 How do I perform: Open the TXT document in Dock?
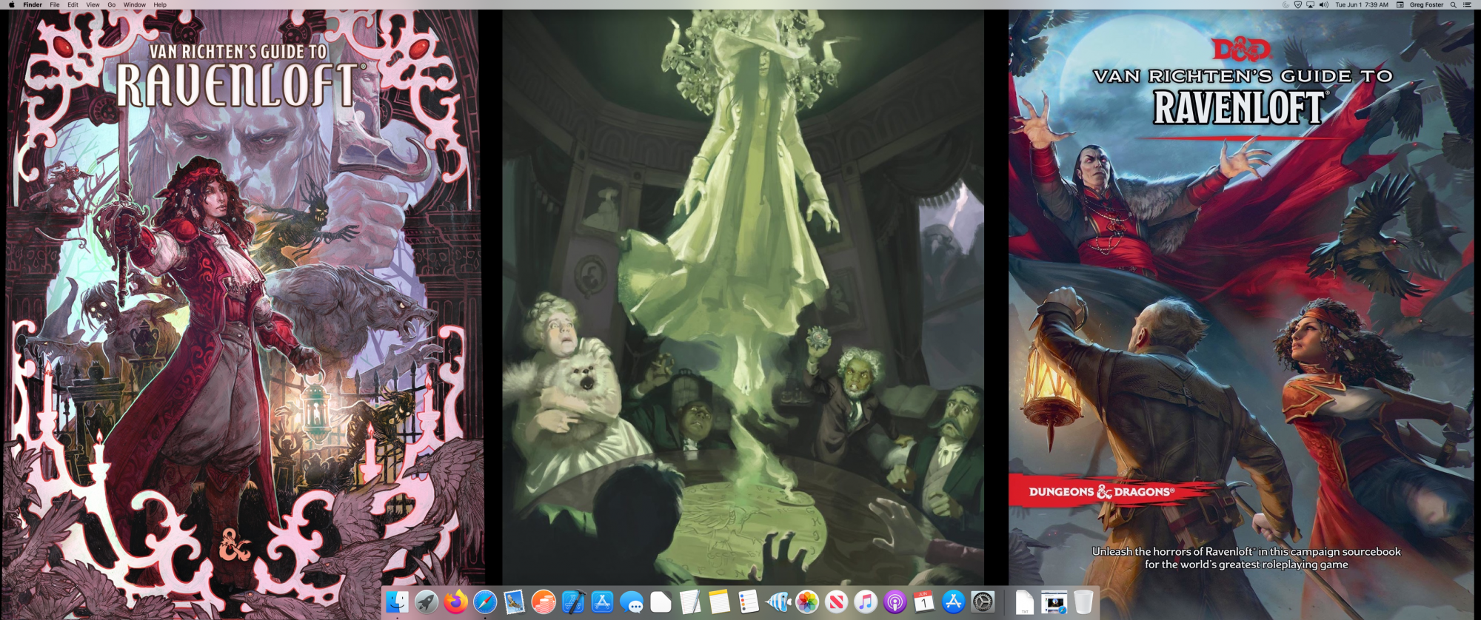1025,602
